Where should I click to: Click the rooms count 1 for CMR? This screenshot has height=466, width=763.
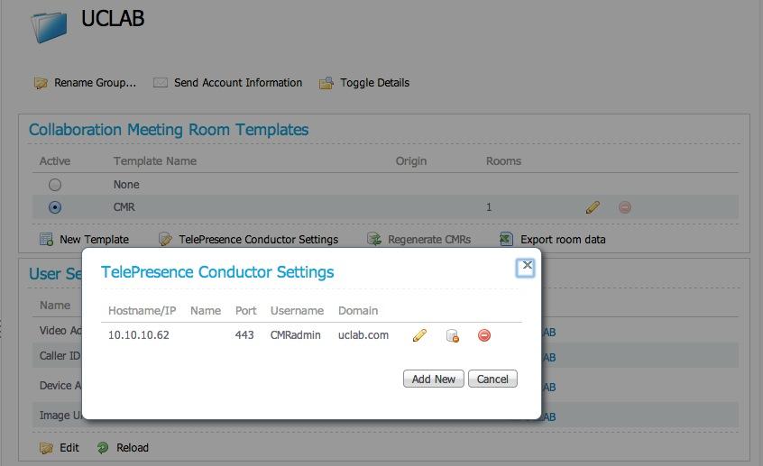tap(489, 207)
